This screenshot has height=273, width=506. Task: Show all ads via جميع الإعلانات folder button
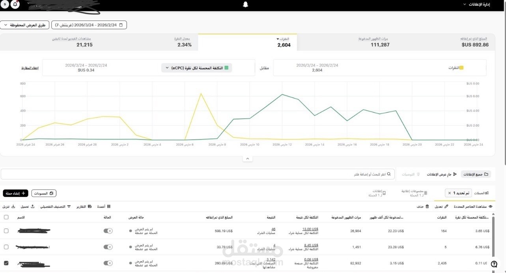476,174
